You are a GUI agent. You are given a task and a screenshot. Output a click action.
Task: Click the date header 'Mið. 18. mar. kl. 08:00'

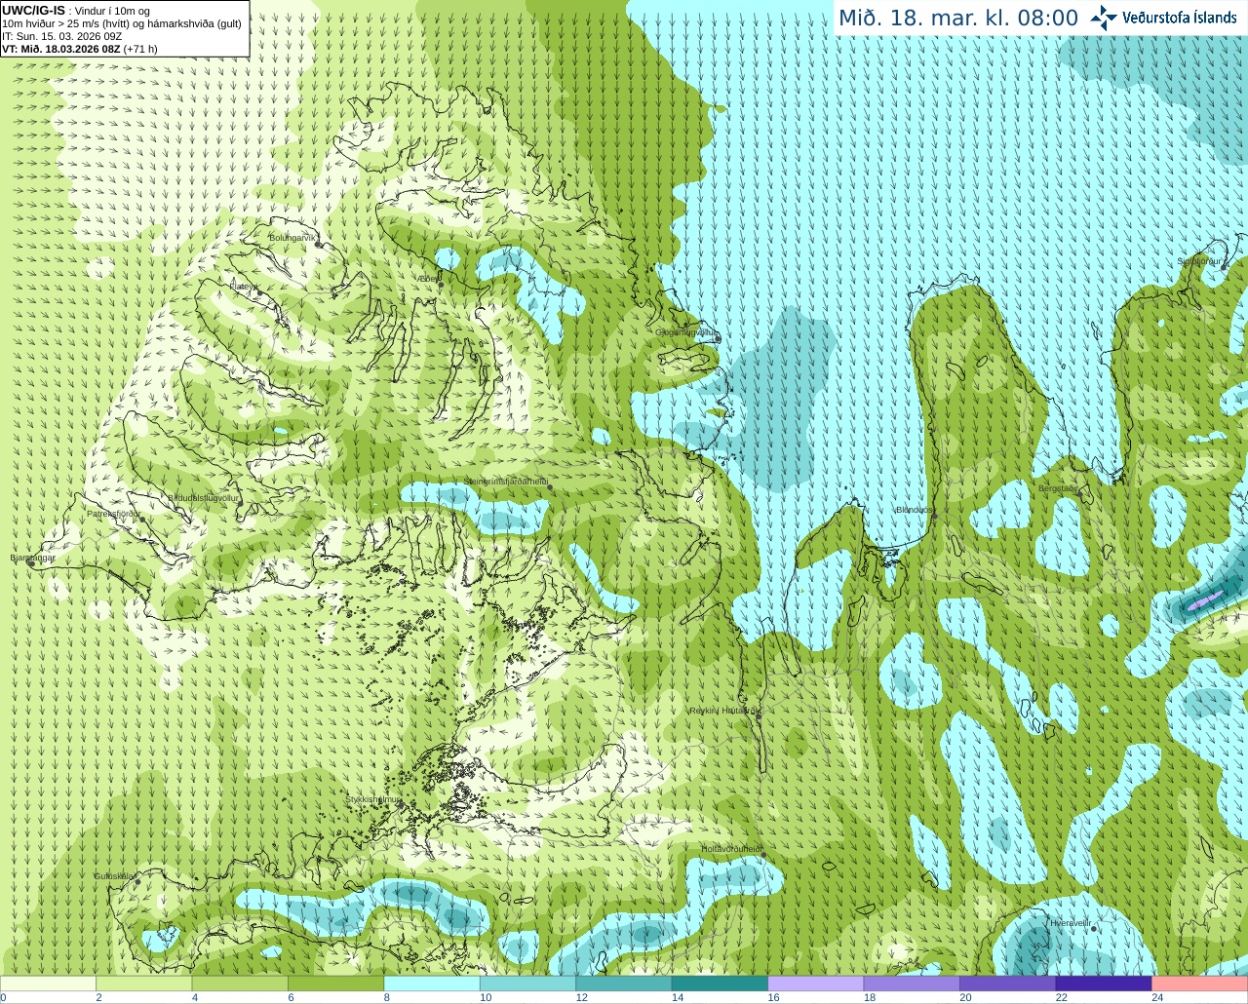coord(958,19)
